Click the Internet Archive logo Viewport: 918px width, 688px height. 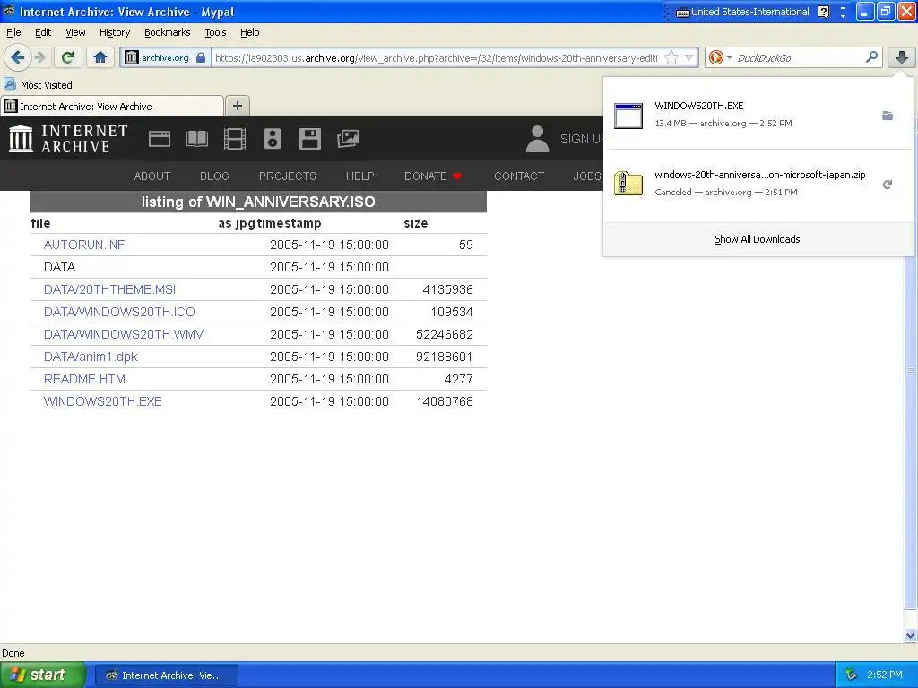(x=68, y=139)
